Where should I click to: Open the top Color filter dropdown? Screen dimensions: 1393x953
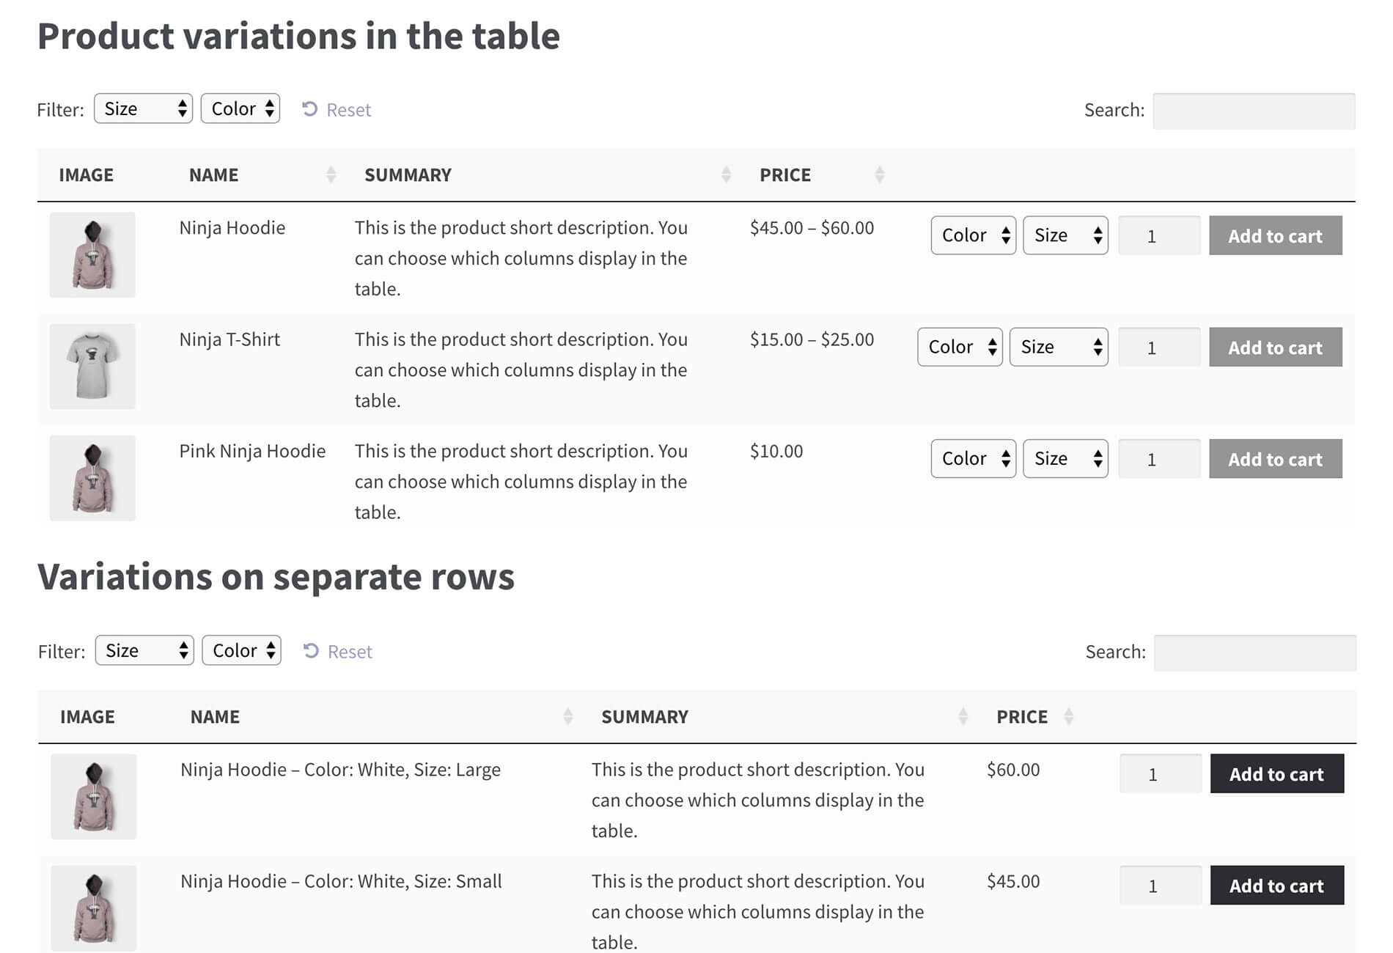pos(240,109)
